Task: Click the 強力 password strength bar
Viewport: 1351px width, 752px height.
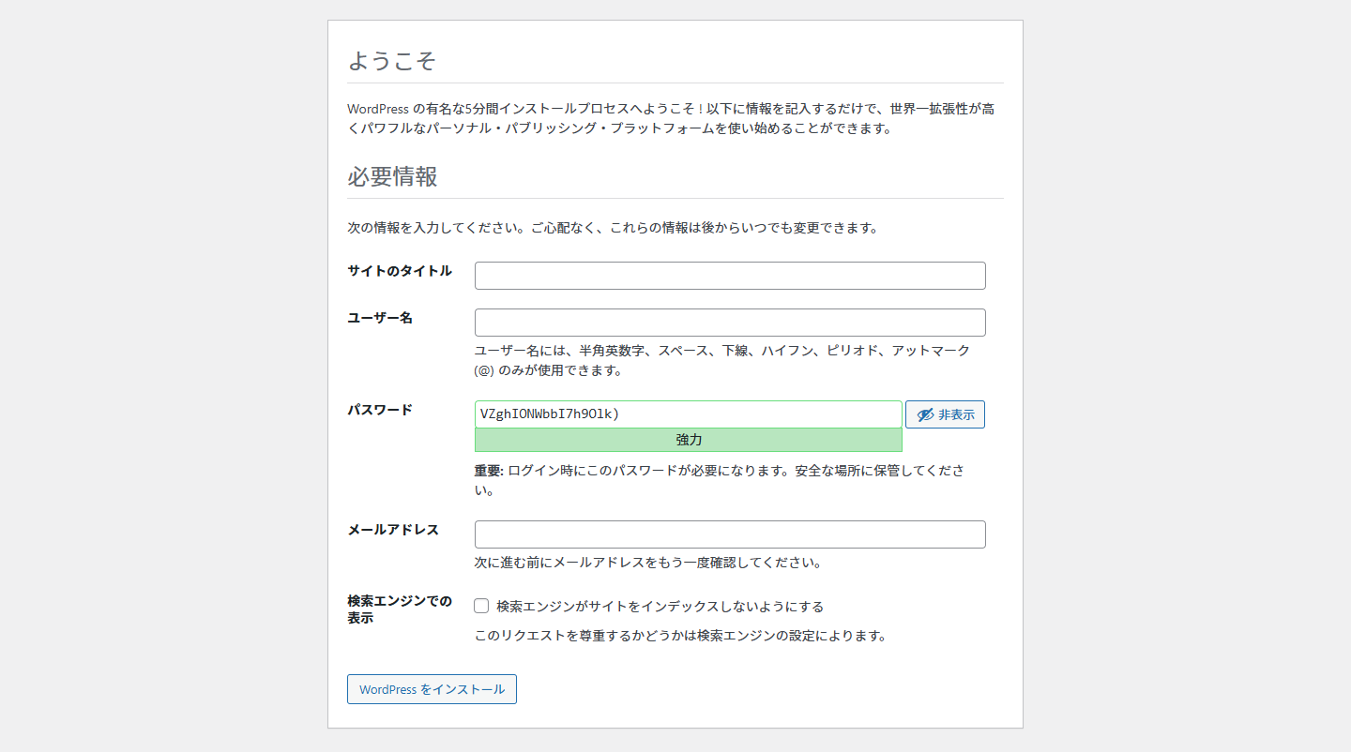Action: (x=689, y=440)
